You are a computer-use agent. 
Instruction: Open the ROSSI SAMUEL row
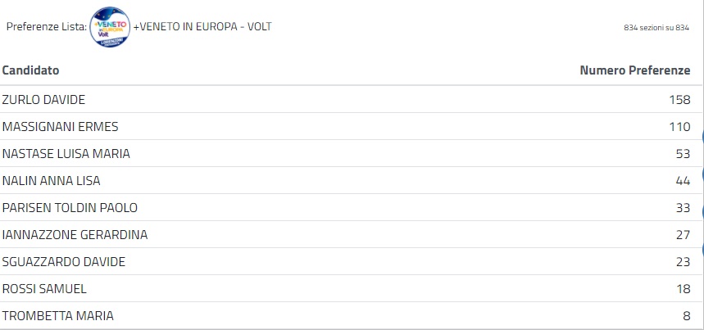pos(44,289)
